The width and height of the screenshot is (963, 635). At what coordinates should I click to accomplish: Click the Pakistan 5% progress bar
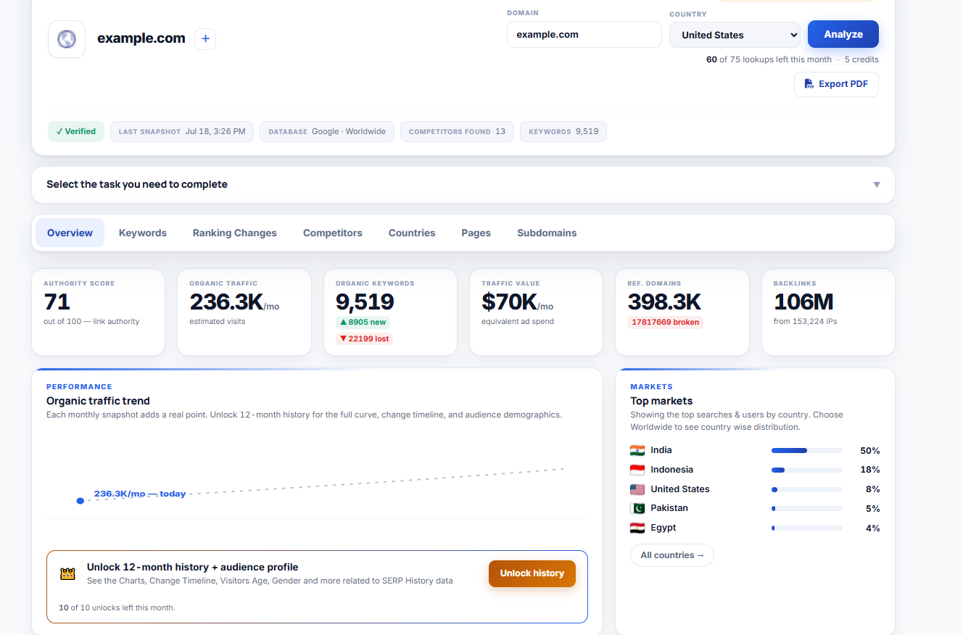[807, 508]
